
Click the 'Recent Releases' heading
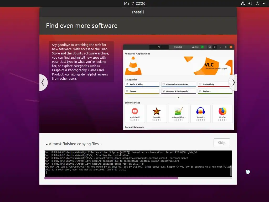pyautogui.click(x=134, y=127)
